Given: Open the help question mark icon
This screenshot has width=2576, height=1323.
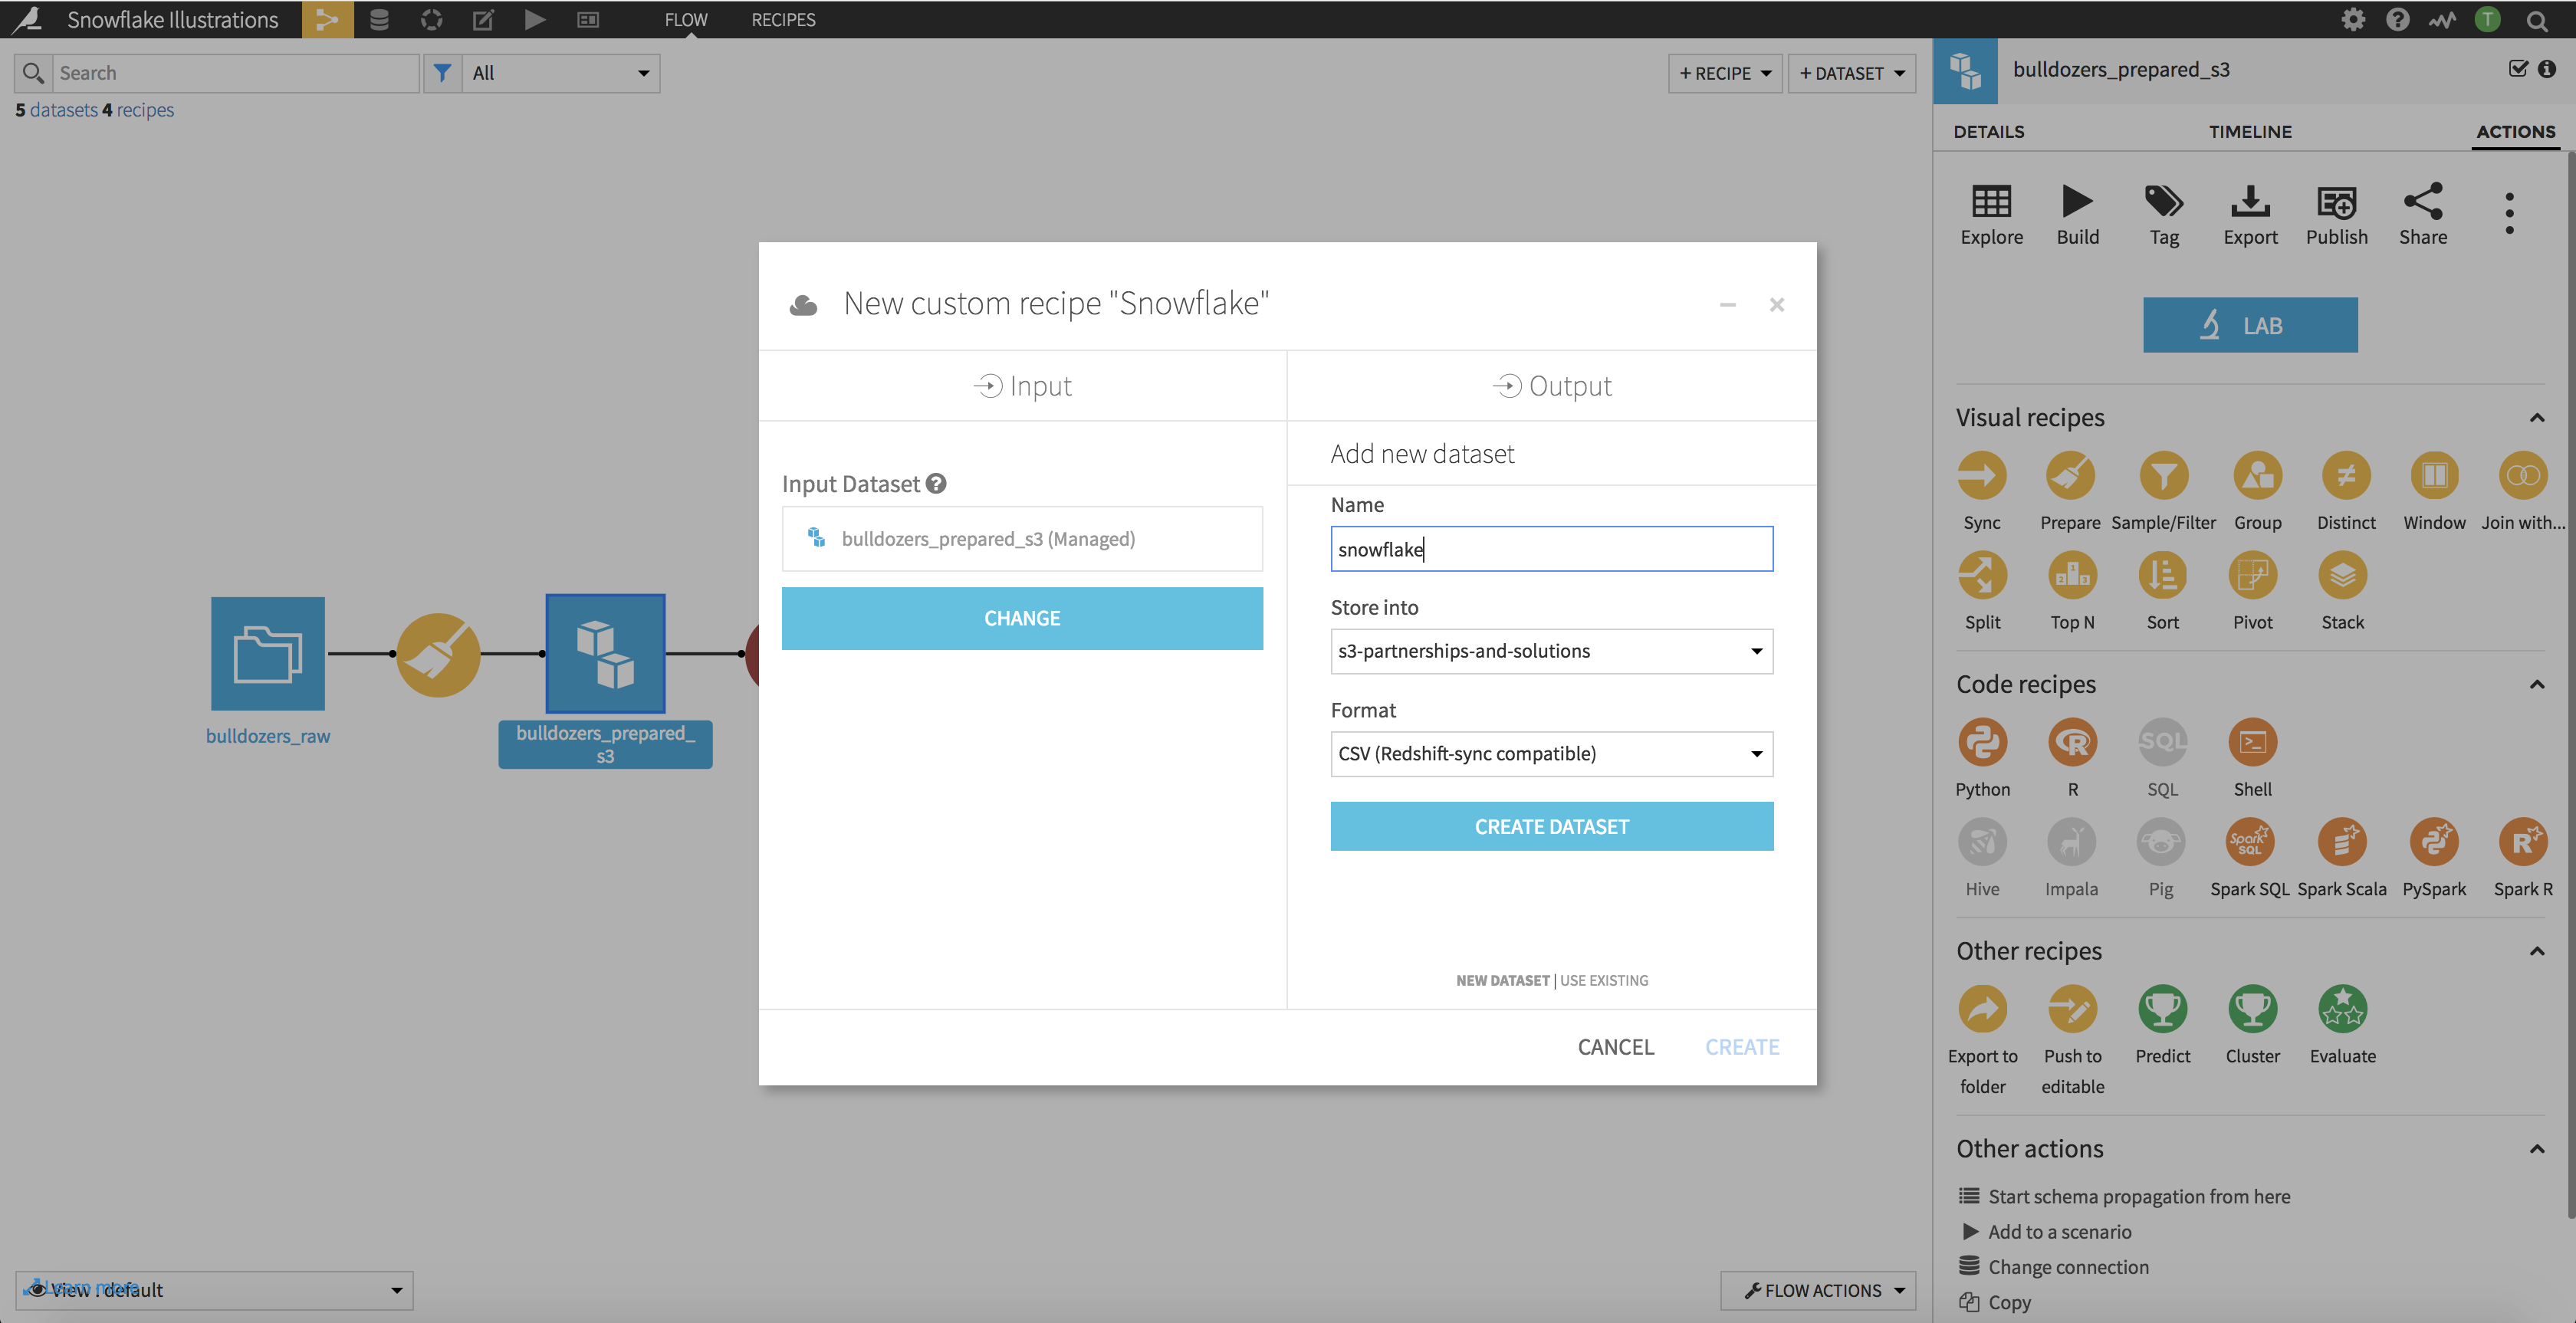Looking at the screenshot, I should pos(2397,19).
